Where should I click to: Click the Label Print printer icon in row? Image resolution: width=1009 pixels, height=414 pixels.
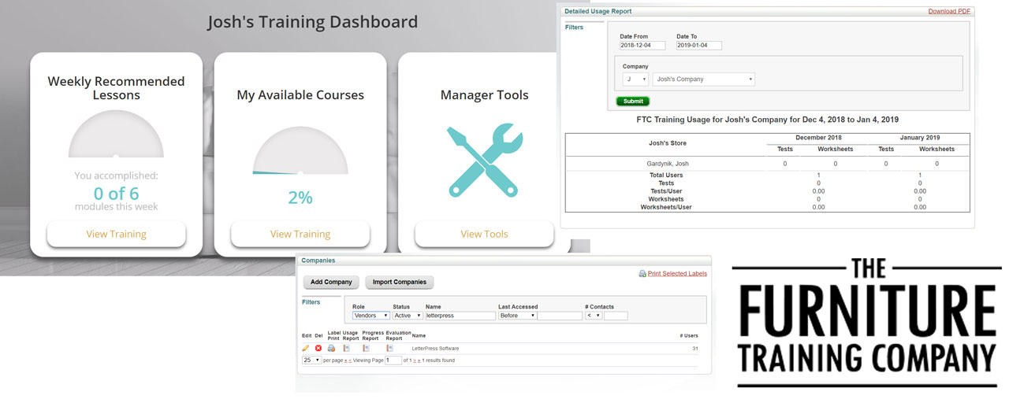click(332, 348)
